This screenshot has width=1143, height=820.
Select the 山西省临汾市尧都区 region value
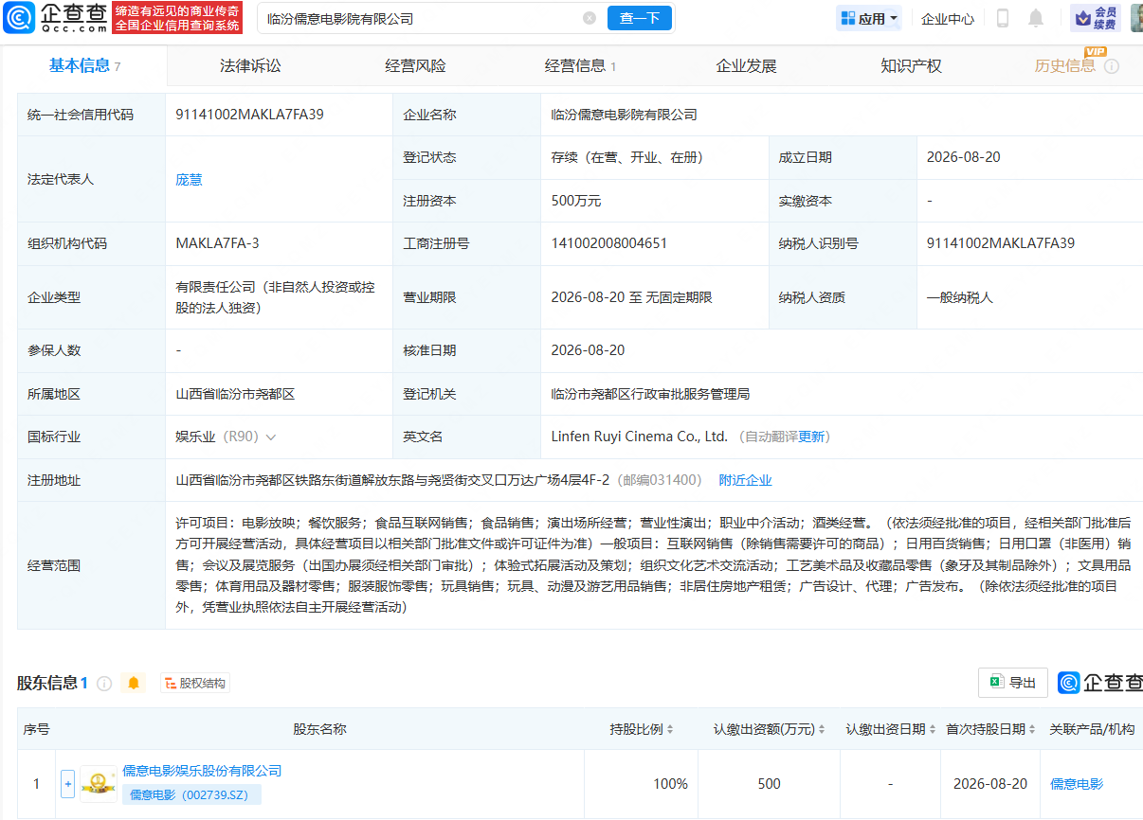[x=235, y=394]
